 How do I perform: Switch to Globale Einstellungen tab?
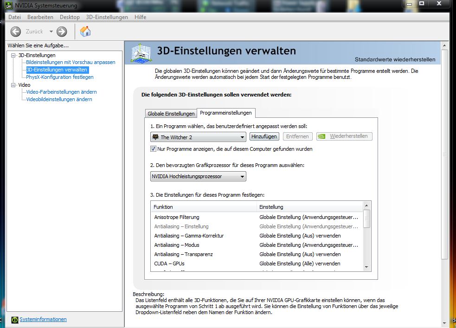tap(171, 113)
